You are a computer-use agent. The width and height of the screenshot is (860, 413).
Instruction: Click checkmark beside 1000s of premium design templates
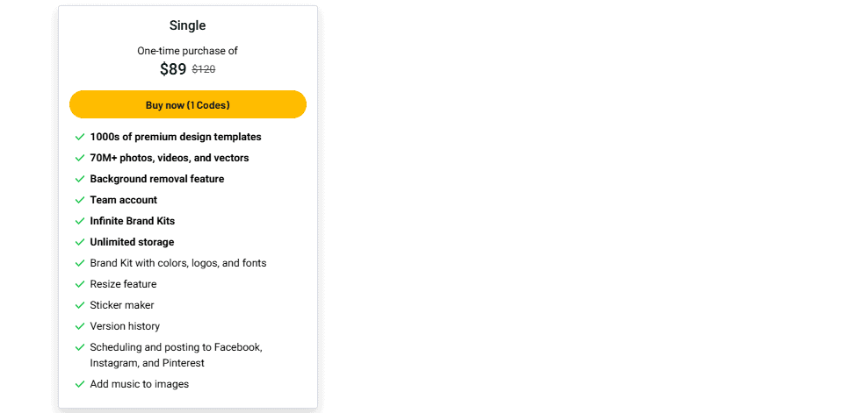tap(80, 137)
